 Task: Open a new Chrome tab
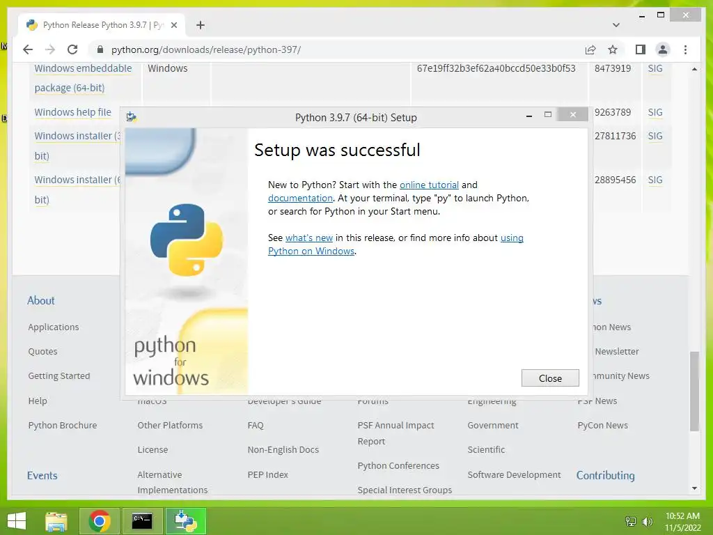[x=201, y=25]
